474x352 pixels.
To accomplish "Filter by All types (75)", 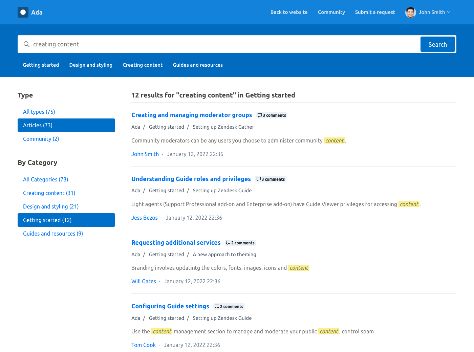I will click(39, 112).
